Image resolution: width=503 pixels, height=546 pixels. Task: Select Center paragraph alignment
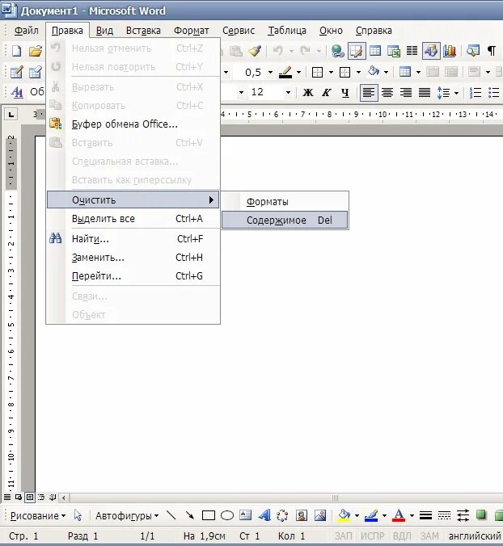tap(387, 93)
